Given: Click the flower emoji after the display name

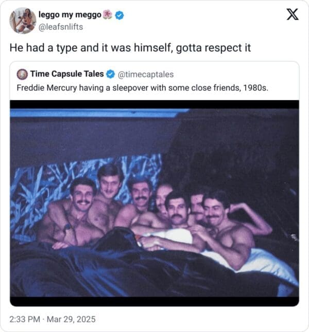Looking at the screenshot, I should [108, 15].
